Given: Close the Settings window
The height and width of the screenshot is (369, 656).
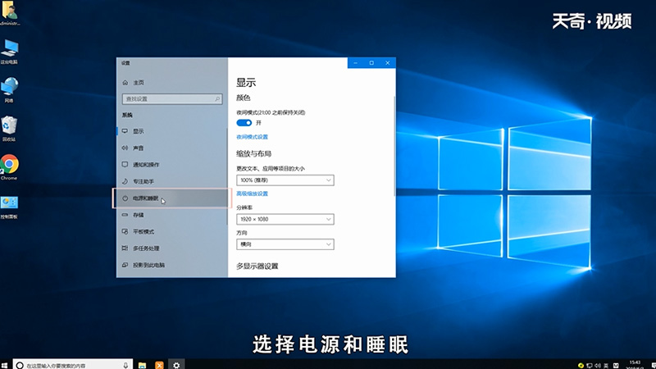Looking at the screenshot, I should coord(387,63).
